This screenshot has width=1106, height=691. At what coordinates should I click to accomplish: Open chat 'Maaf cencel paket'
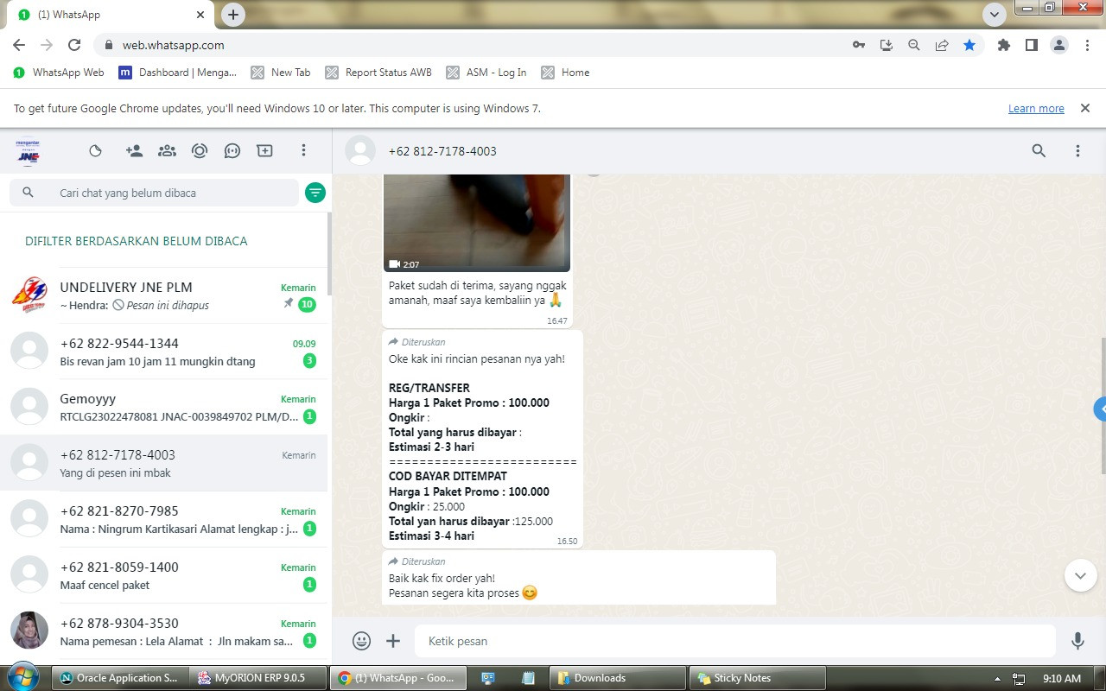tap(164, 576)
